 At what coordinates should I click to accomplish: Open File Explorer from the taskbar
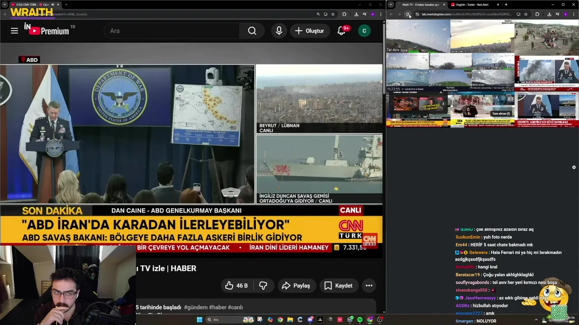[x=290, y=320]
